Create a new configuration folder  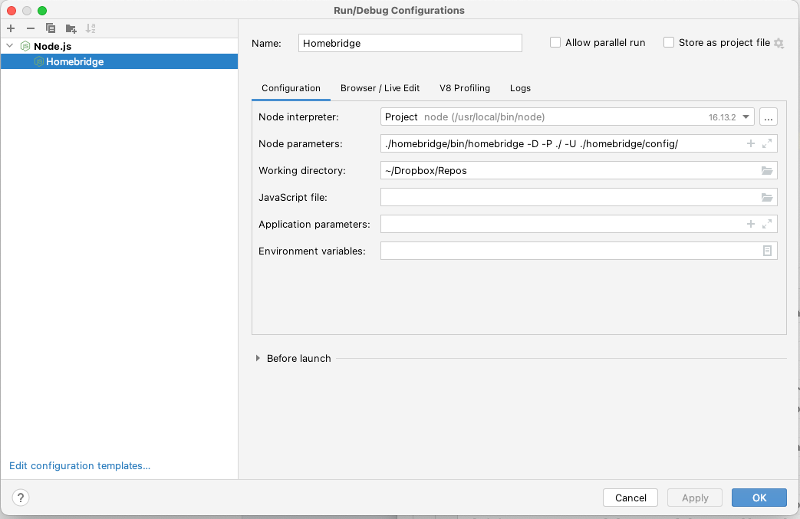(x=71, y=28)
